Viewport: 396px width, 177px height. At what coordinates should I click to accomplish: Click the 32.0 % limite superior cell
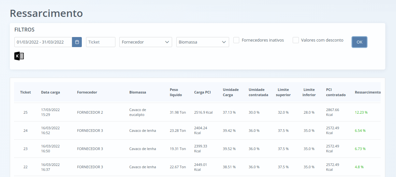click(283, 112)
